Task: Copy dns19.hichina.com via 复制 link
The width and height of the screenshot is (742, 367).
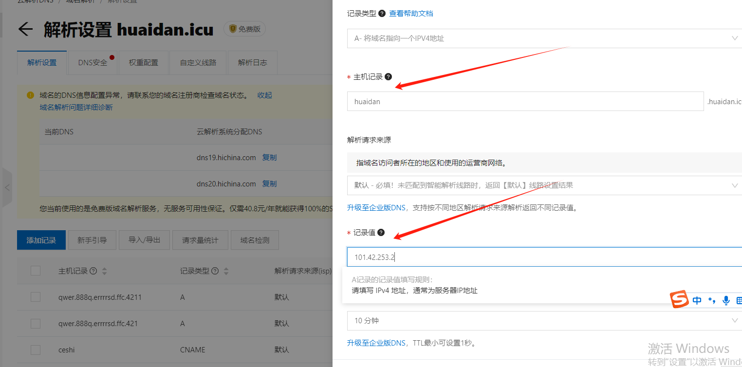Action: (x=269, y=157)
